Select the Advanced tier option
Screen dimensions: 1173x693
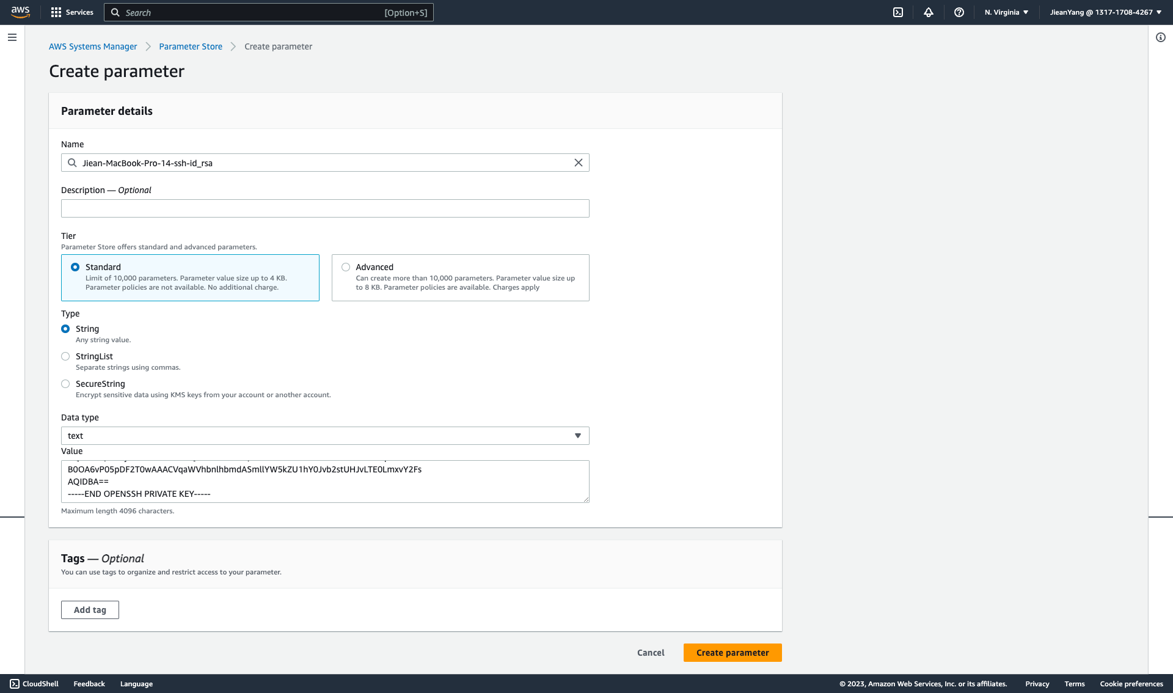click(461, 277)
